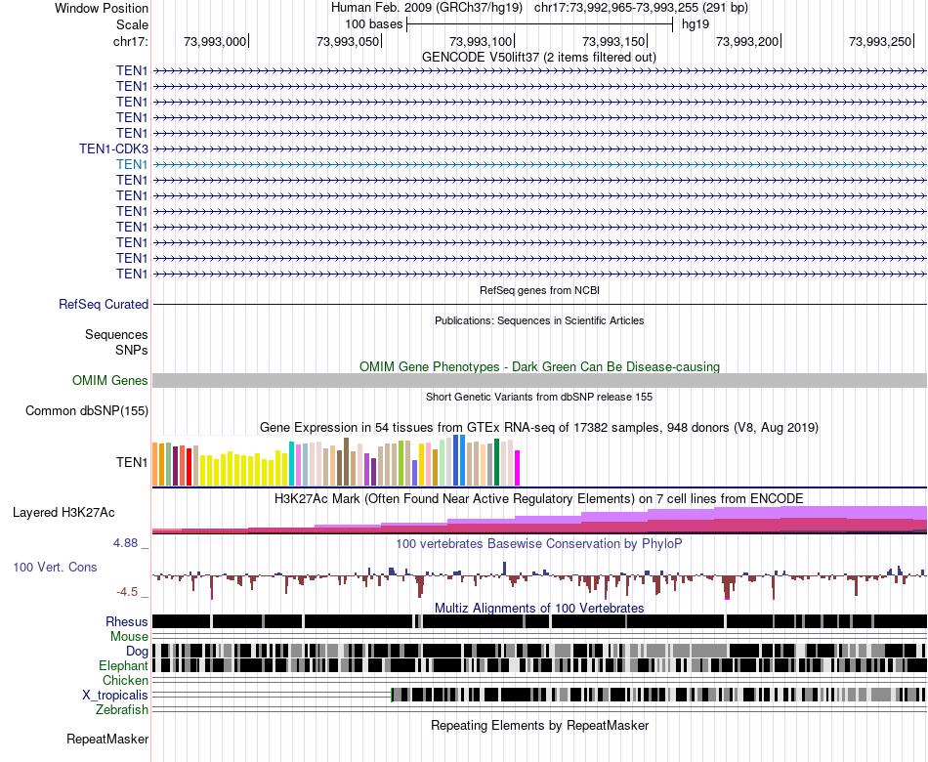The width and height of the screenshot is (928, 762).
Task: Click the 73,993,000 ruler coordinate
Action: tap(215, 41)
